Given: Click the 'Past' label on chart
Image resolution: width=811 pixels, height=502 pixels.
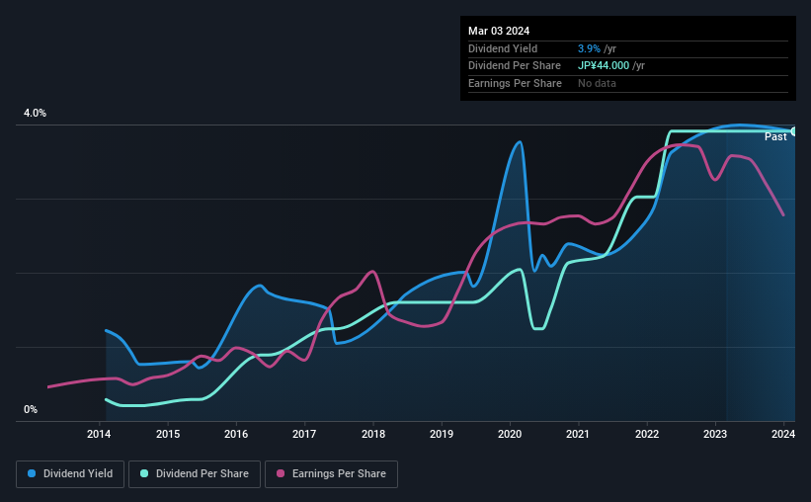Looking at the screenshot, I should [x=775, y=136].
